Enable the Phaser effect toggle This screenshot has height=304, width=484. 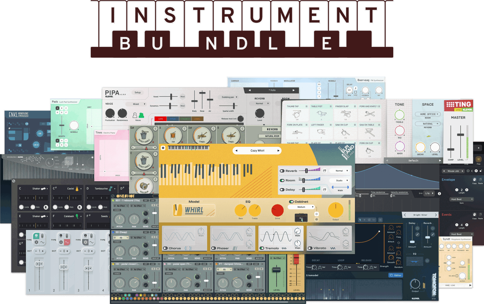click(x=214, y=248)
